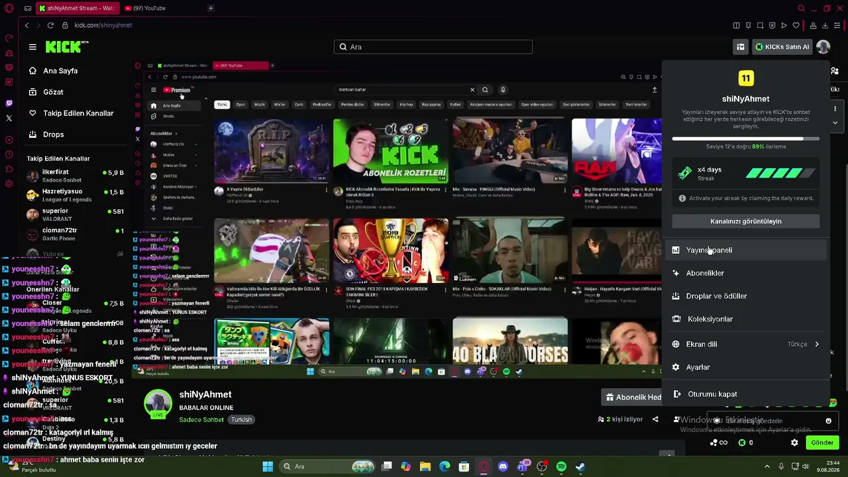
Task: Click the Turkish language tag
Action: point(241,420)
